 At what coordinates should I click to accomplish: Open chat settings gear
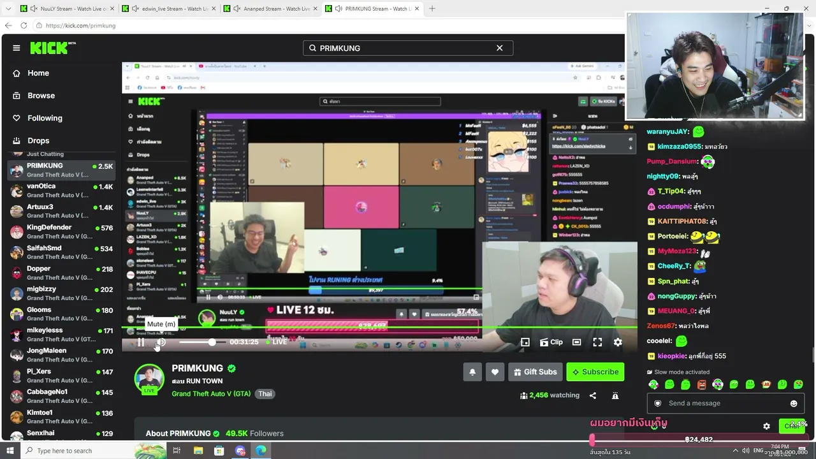click(767, 426)
